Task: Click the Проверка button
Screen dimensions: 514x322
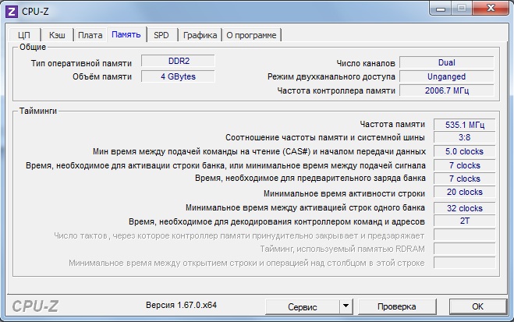Action: [397, 306]
